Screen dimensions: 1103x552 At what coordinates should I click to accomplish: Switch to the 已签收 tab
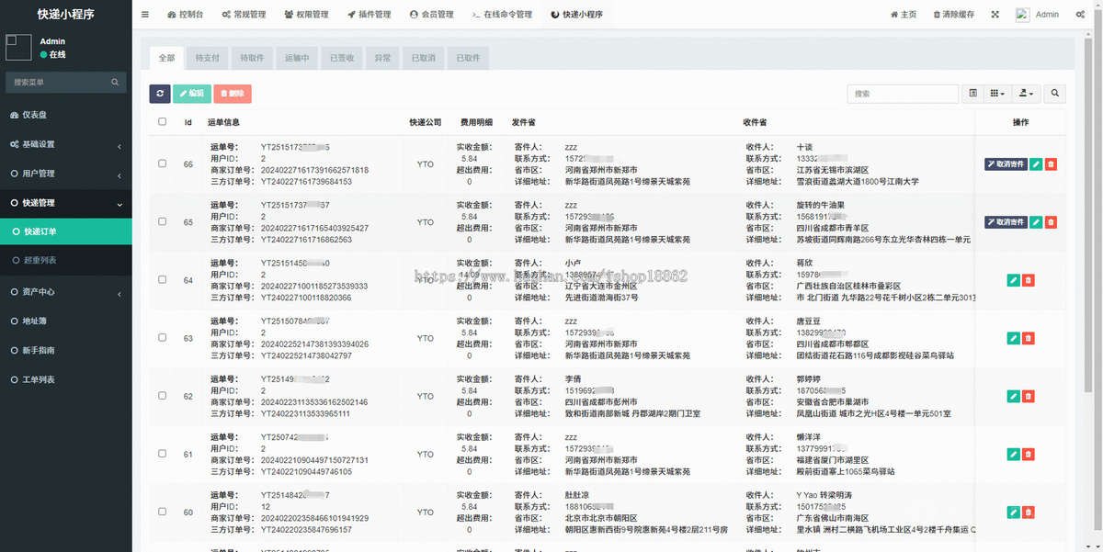(342, 57)
